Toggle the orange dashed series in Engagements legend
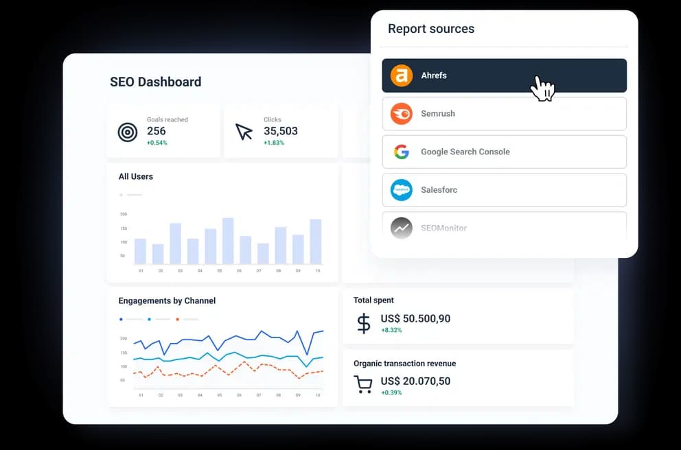This screenshot has height=450, width=681. tap(177, 319)
